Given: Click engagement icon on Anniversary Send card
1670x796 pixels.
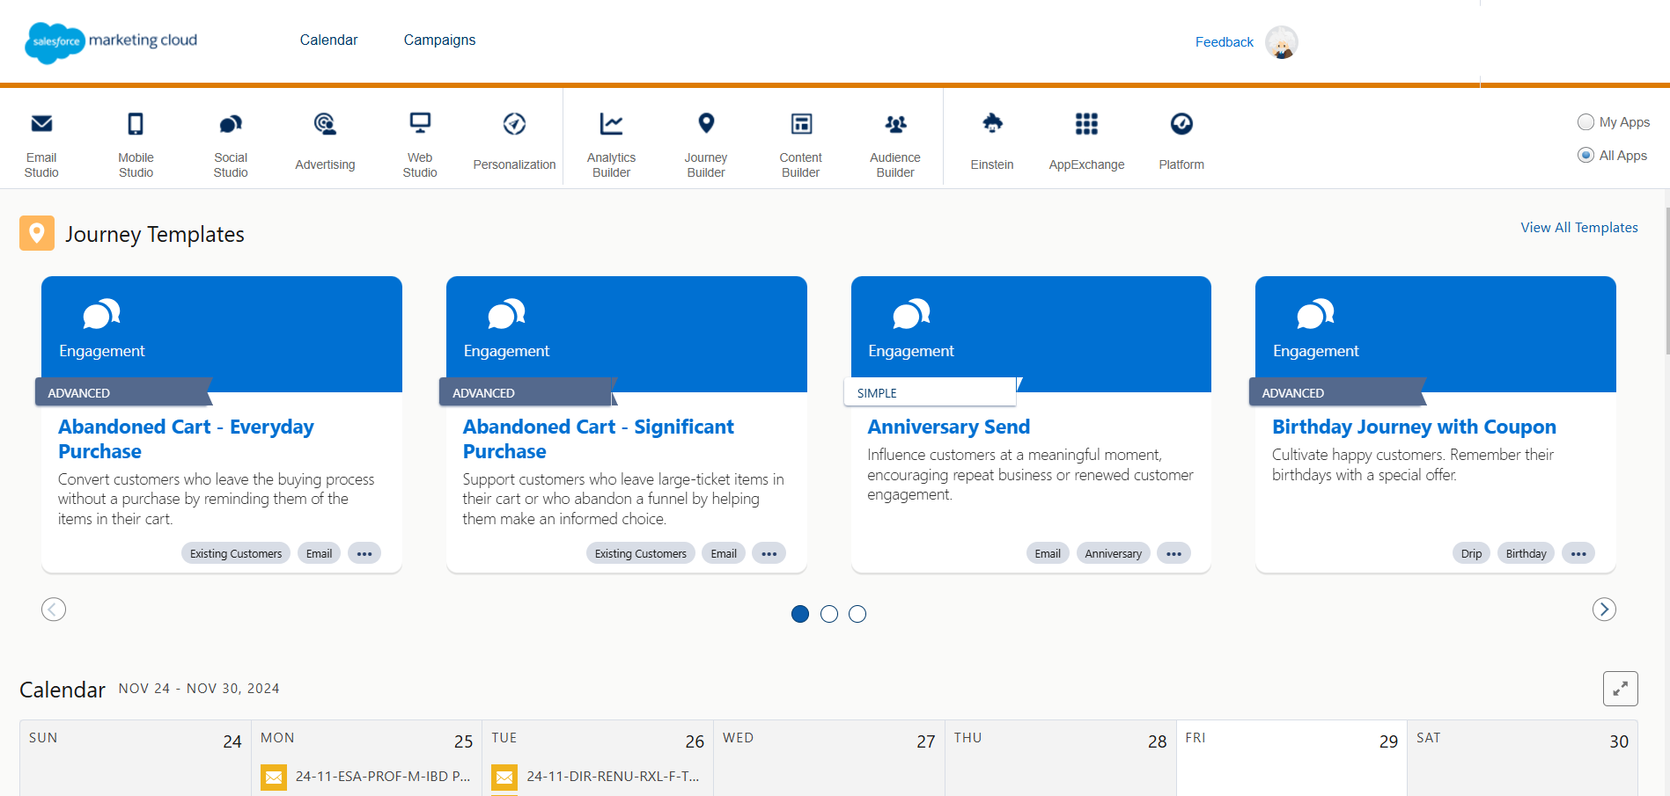Looking at the screenshot, I should (911, 313).
